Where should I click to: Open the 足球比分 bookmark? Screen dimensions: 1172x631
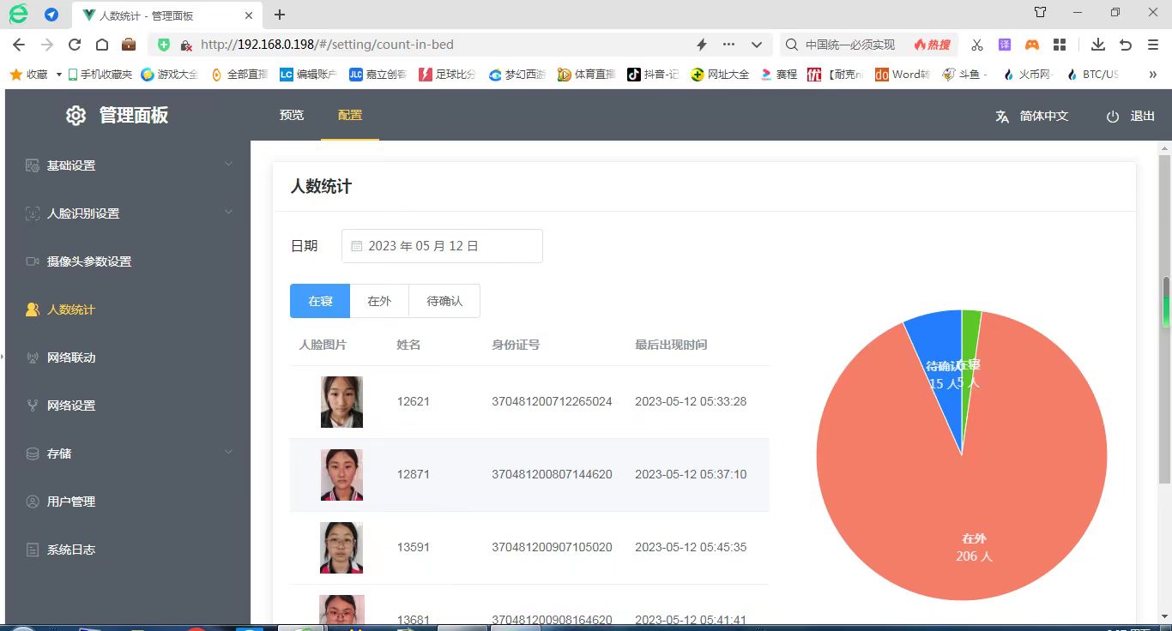(447, 75)
